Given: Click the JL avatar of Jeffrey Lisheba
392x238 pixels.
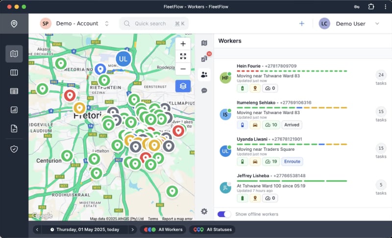Looking at the screenshot, I should tap(225, 188).
